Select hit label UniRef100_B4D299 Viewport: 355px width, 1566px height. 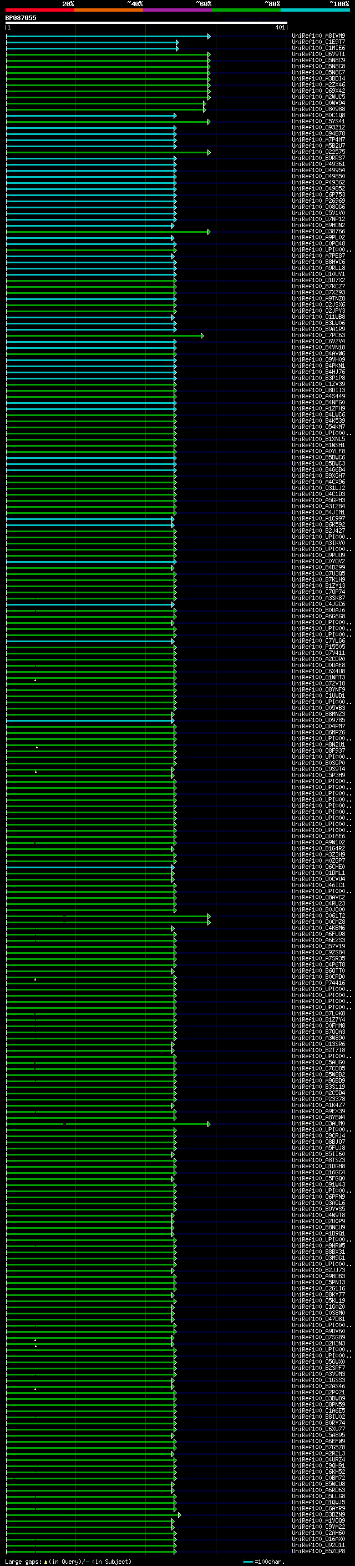[318, 567]
